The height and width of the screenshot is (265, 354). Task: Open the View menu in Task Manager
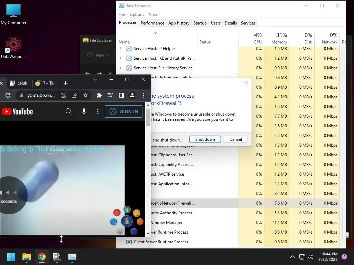point(153,14)
